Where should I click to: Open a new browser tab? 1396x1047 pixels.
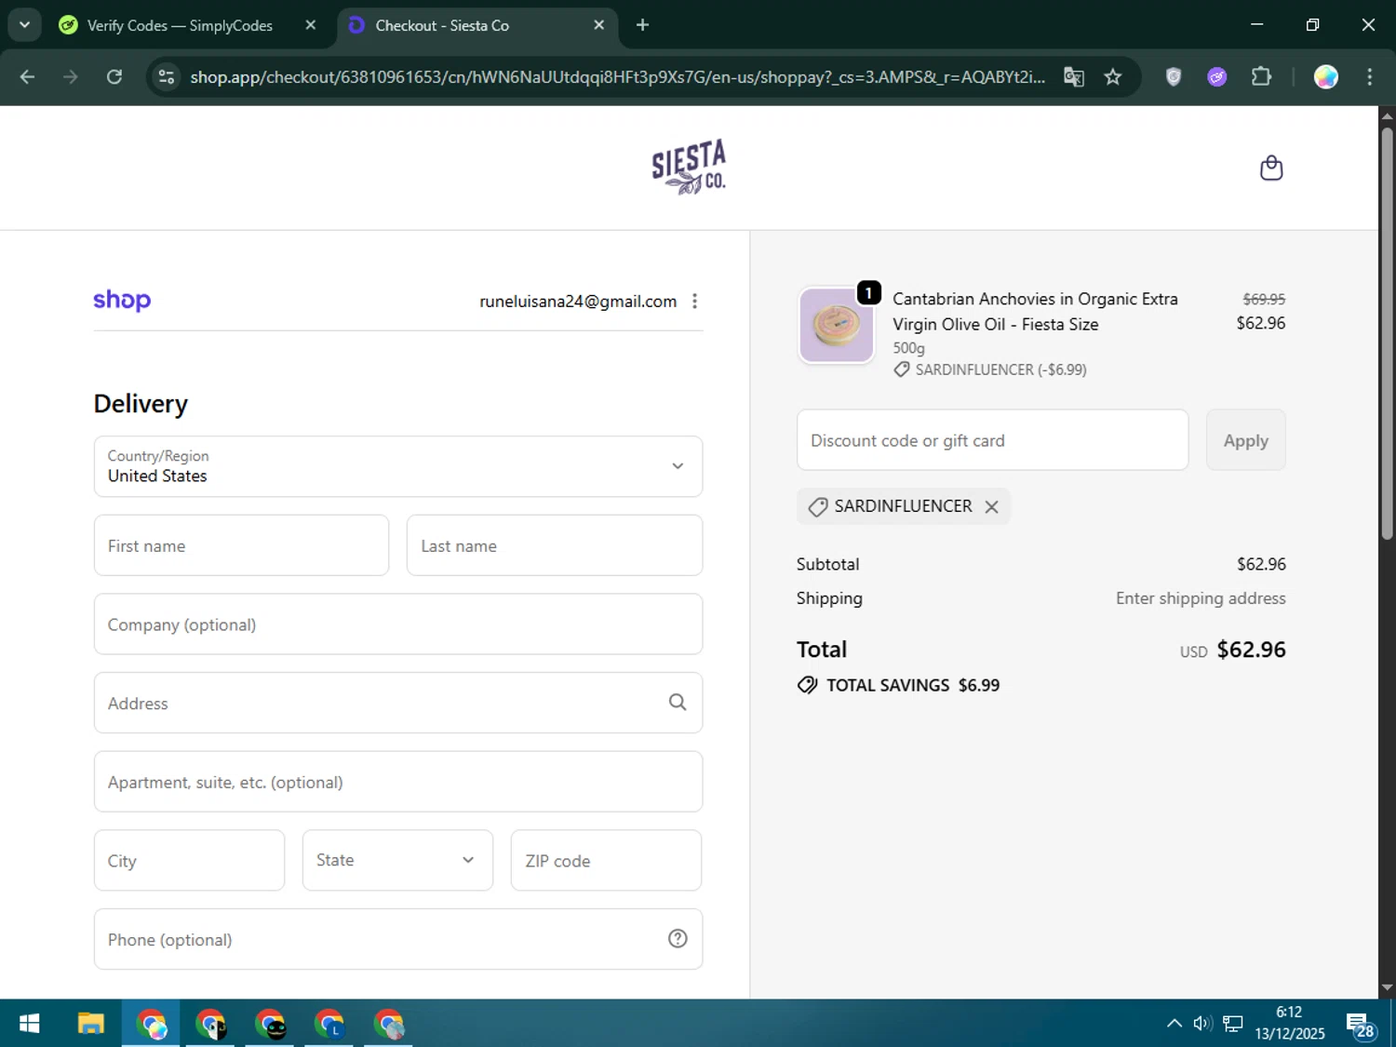pyautogui.click(x=642, y=25)
